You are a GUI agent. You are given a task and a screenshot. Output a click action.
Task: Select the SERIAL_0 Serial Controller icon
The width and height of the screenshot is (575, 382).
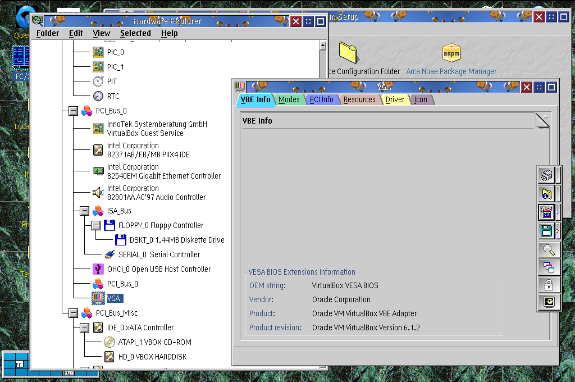109,254
